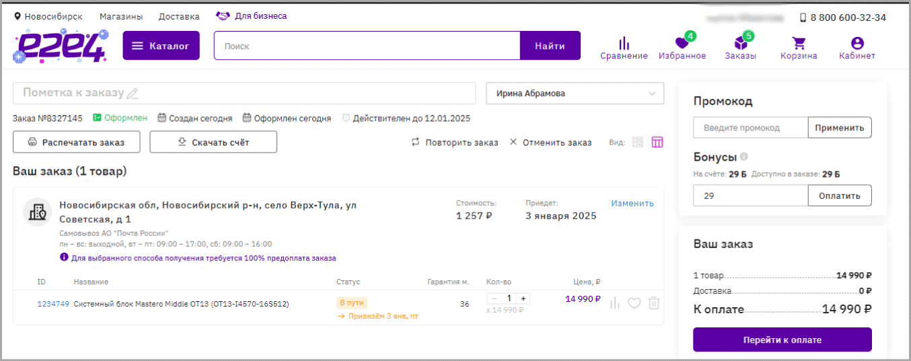The image size is (911, 361).
Task: Focus the bonuses amount field with 29
Action: click(751, 196)
